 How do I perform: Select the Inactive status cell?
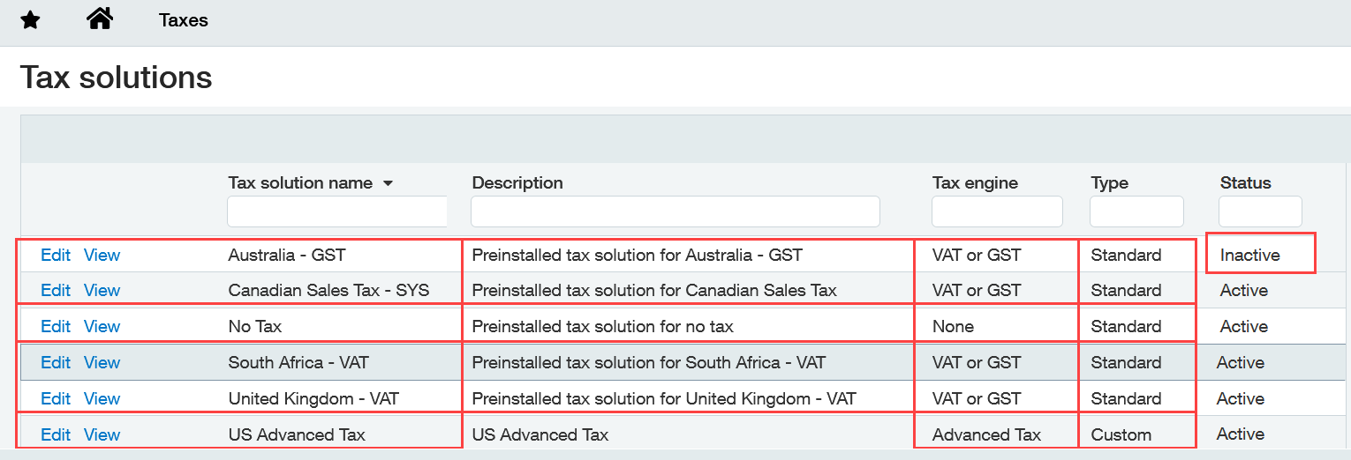(1261, 253)
